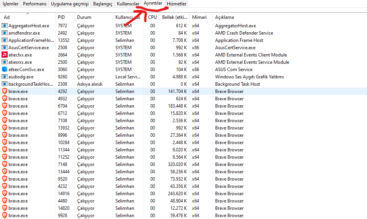Click the AggregatorHost.exe process icon
This screenshot has height=219, width=367.
(5, 26)
